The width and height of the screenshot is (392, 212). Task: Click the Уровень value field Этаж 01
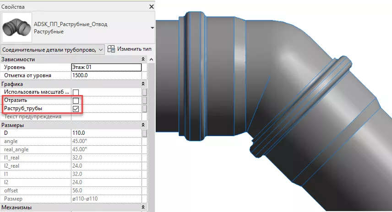point(106,68)
